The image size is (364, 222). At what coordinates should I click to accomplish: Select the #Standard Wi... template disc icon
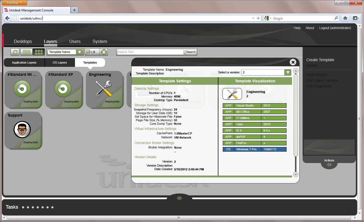pyautogui.click(x=22, y=89)
